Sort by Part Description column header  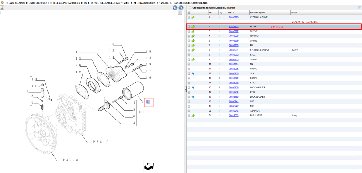click(x=257, y=12)
